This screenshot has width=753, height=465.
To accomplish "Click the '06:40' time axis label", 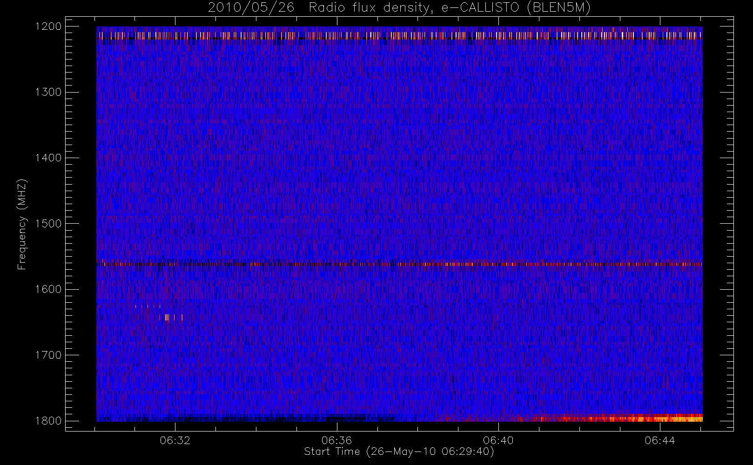I will pos(498,440).
